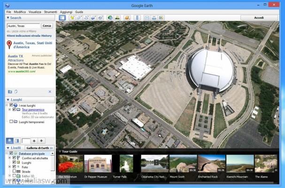Expand the Tour panoramico folder
This screenshot has height=188, width=285.
(10, 110)
